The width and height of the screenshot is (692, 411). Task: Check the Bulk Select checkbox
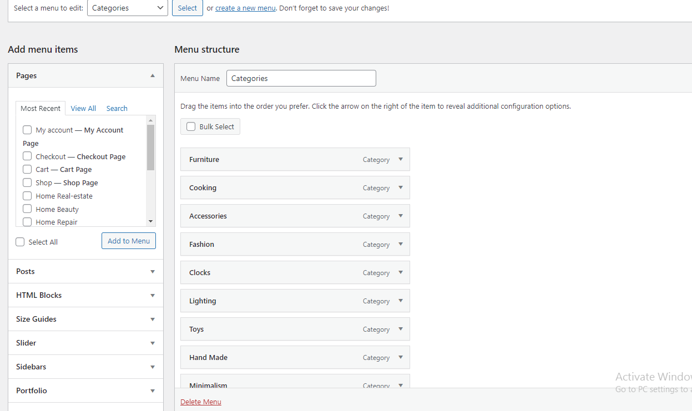pyautogui.click(x=191, y=126)
